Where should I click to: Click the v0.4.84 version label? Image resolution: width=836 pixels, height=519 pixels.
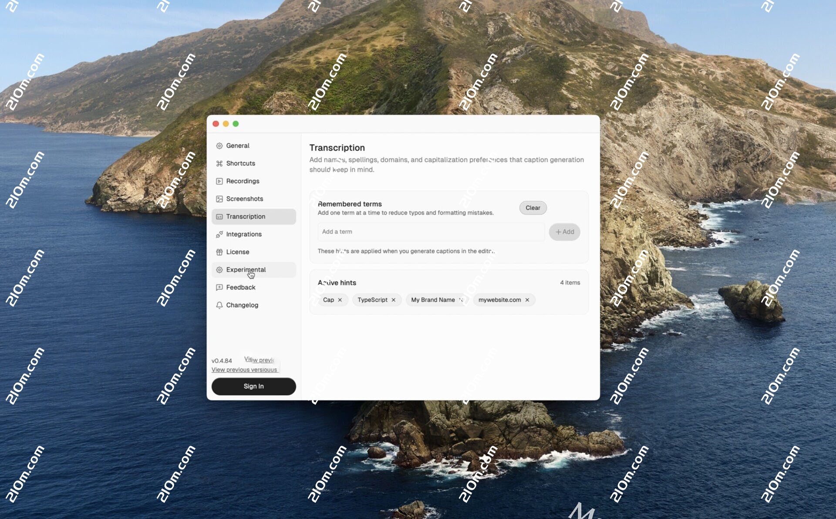(x=222, y=361)
